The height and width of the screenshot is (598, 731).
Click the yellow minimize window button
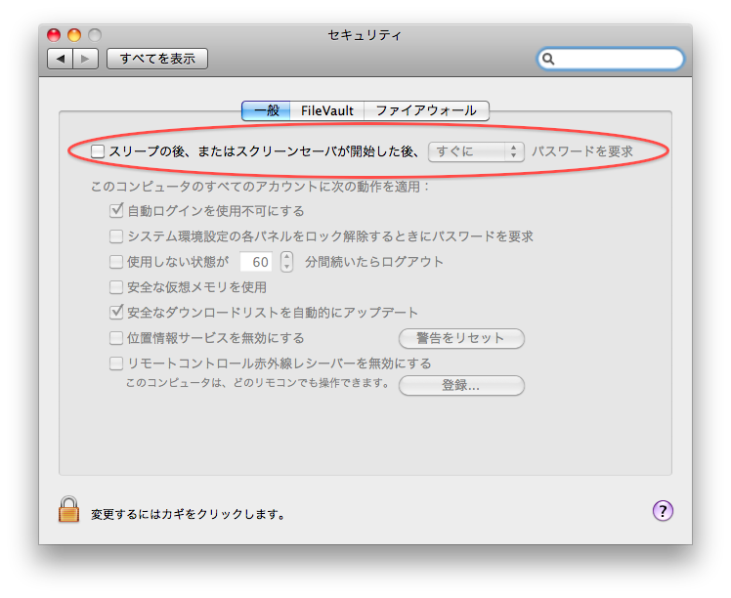(x=74, y=35)
